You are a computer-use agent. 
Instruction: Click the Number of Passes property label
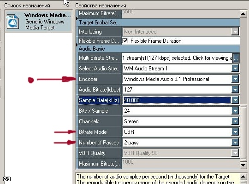100,142
